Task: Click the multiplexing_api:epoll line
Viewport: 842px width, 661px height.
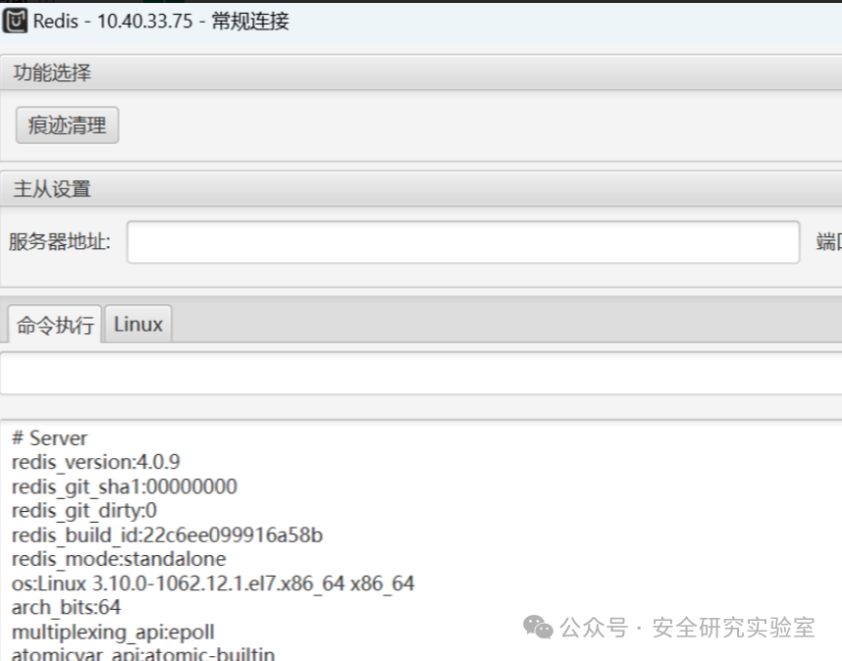Action: coord(113,632)
